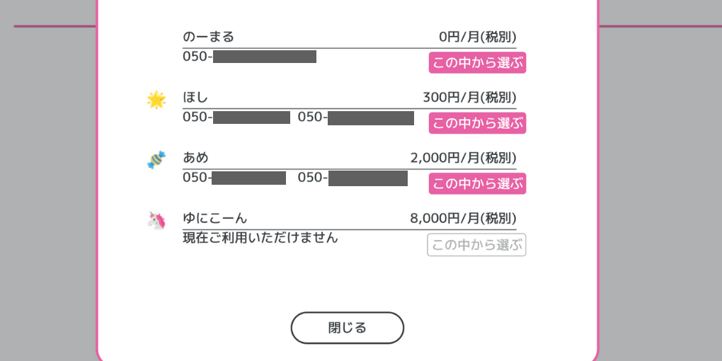
Task: Click the 2,000円/月 price label
Action: 463,159
